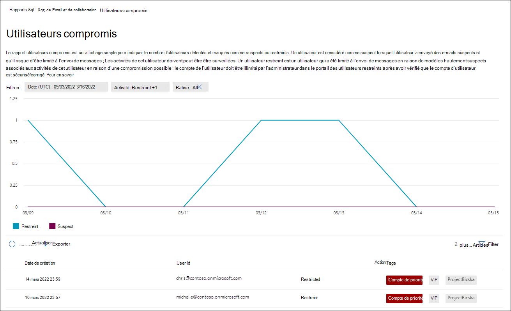
Task: Click ProjectBicska tag in chris row
Action: point(461,280)
